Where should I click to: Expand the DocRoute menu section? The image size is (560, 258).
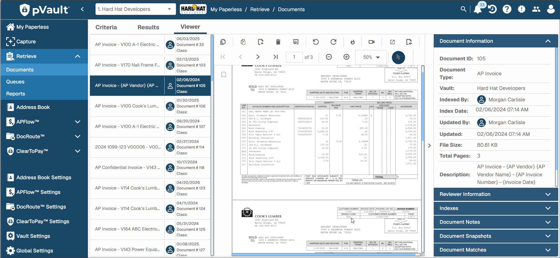[x=78, y=136]
